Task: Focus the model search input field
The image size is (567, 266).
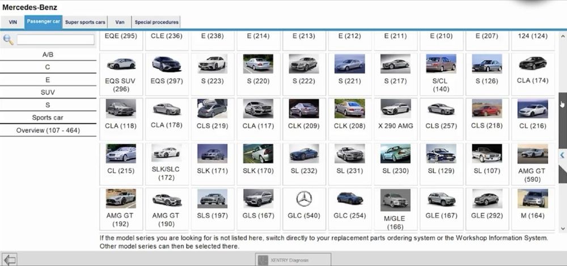Action: pos(56,40)
